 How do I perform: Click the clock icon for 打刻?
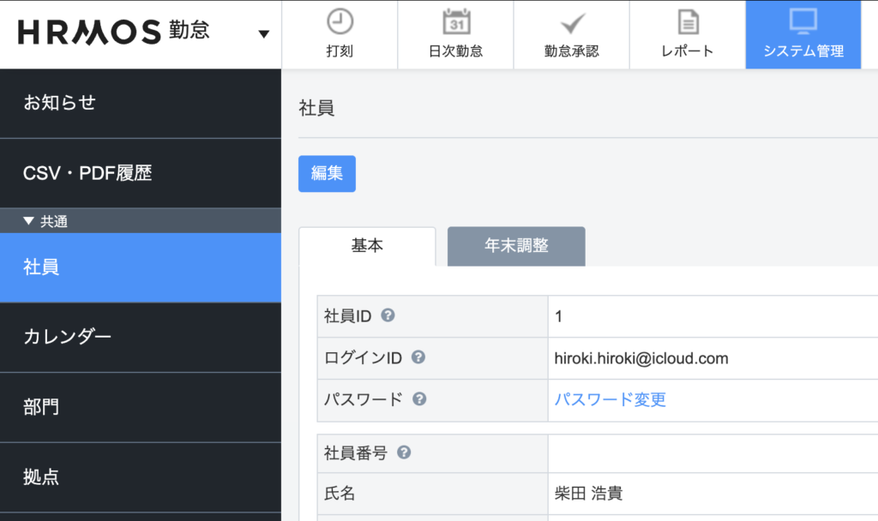click(340, 21)
